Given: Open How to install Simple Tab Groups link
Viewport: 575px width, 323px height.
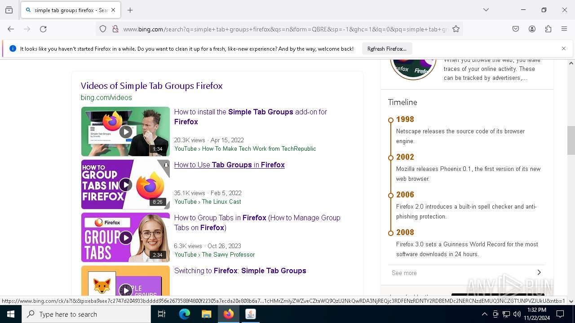Looking at the screenshot, I should [x=251, y=117].
